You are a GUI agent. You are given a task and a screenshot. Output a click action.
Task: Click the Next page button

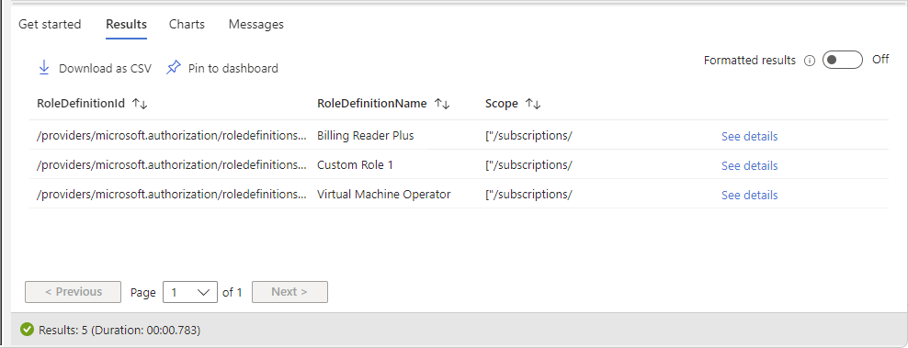tap(289, 292)
